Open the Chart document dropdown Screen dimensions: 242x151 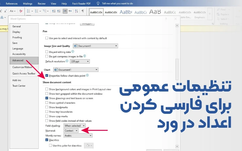(x=76, y=70)
